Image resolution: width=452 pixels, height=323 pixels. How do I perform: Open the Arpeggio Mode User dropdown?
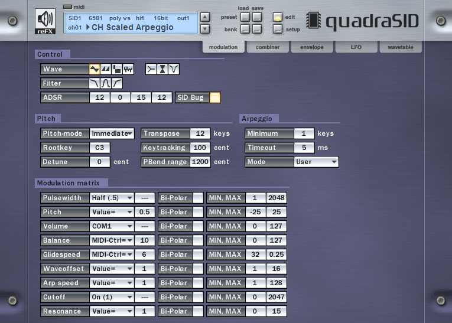coord(316,162)
